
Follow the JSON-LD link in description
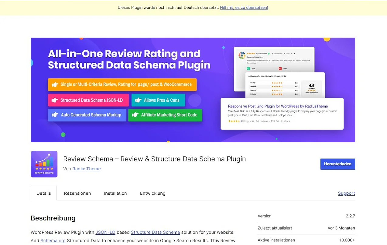tap(105, 232)
